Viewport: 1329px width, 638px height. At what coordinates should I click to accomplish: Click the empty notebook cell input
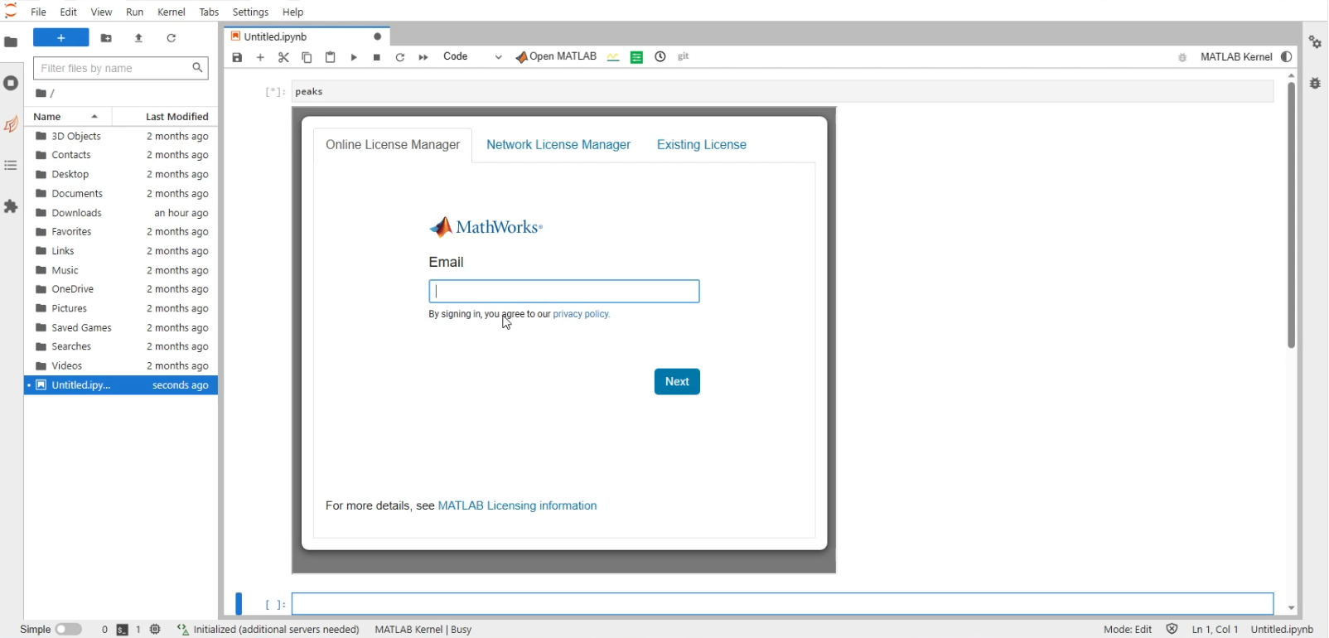pyautogui.click(x=783, y=604)
